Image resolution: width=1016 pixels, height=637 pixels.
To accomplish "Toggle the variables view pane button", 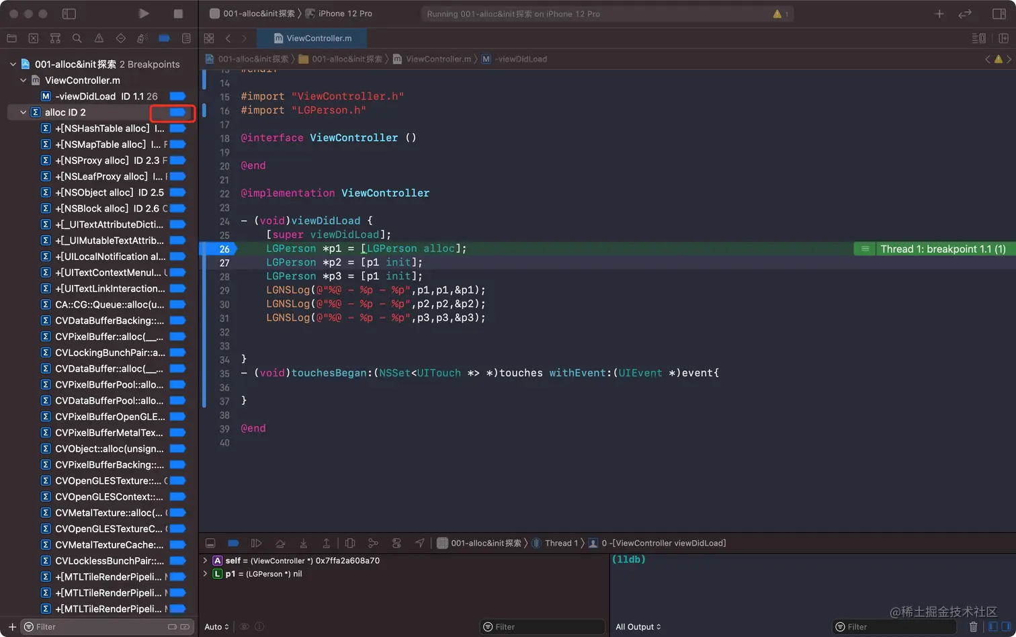I will tap(992, 627).
